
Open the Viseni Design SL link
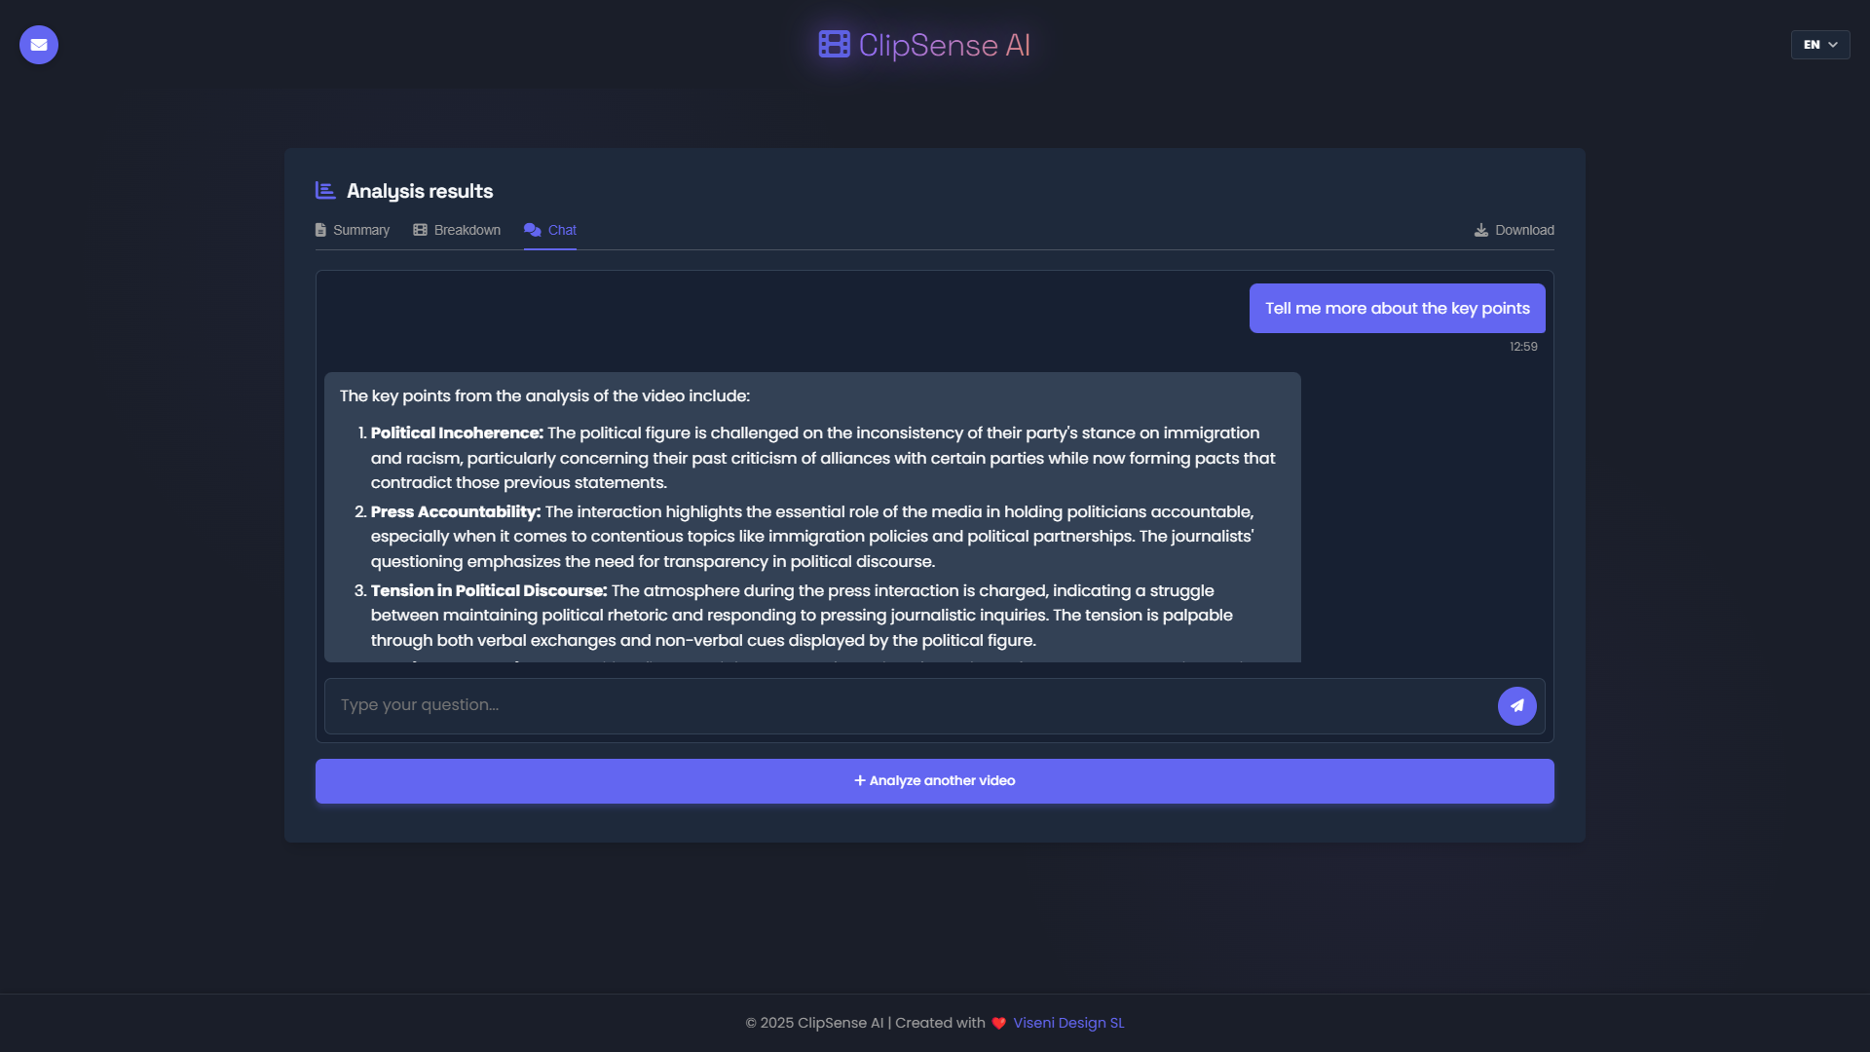pos(1067,1023)
